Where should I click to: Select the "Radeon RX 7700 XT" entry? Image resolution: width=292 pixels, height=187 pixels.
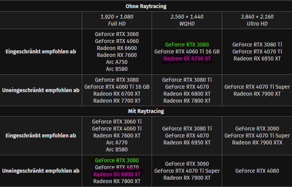(117, 101)
